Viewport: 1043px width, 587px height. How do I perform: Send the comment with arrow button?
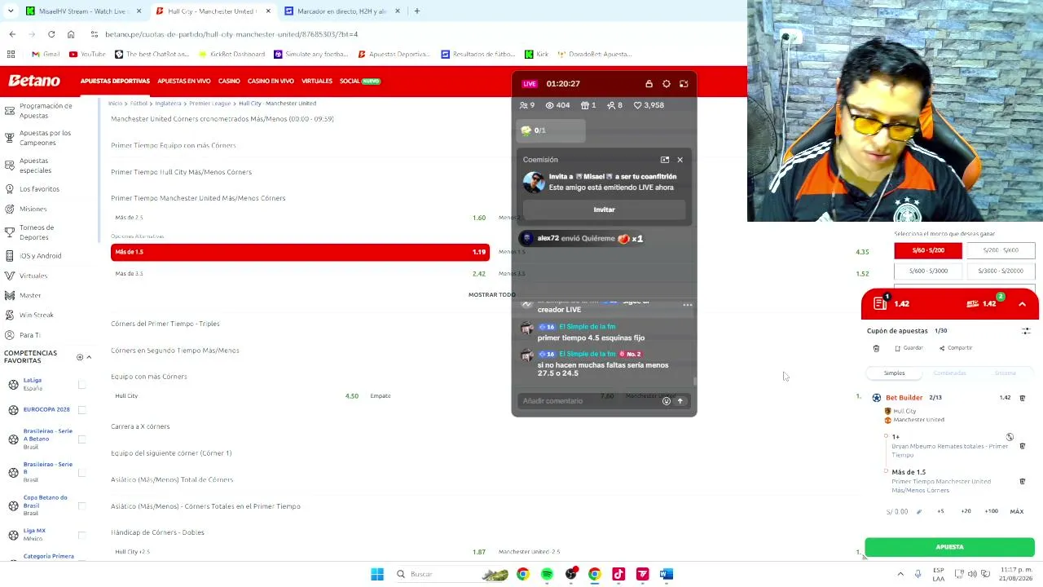pos(680,401)
